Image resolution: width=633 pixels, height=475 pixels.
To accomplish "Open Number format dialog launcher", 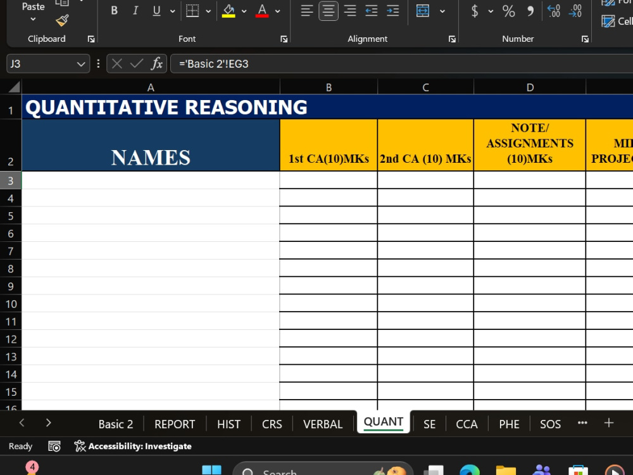I will [585, 39].
